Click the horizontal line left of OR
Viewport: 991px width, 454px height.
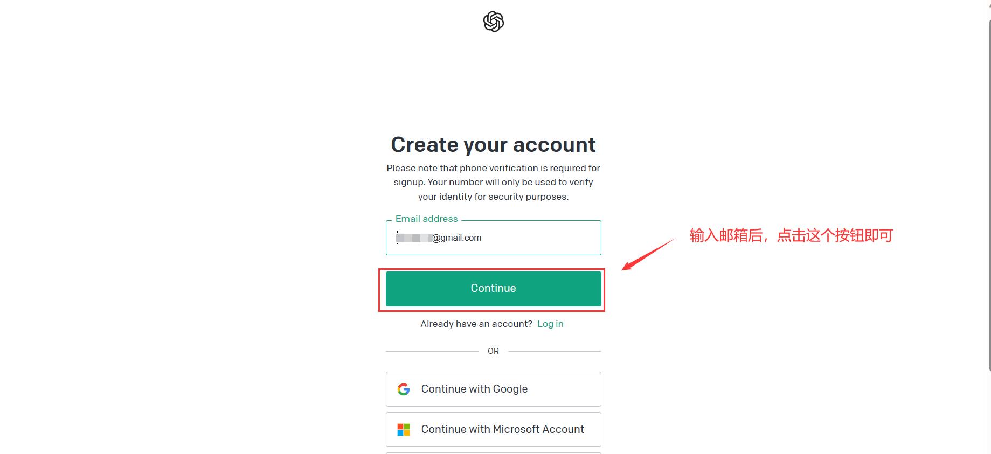click(x=432, y=351)
